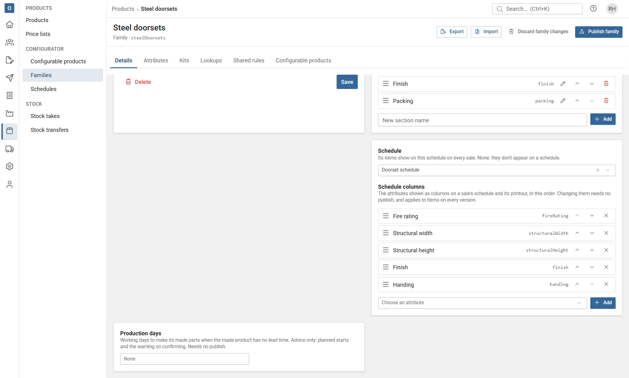629x378 pixels.
Task: Edit the Finish section with pencil icon
Action: 563,84
